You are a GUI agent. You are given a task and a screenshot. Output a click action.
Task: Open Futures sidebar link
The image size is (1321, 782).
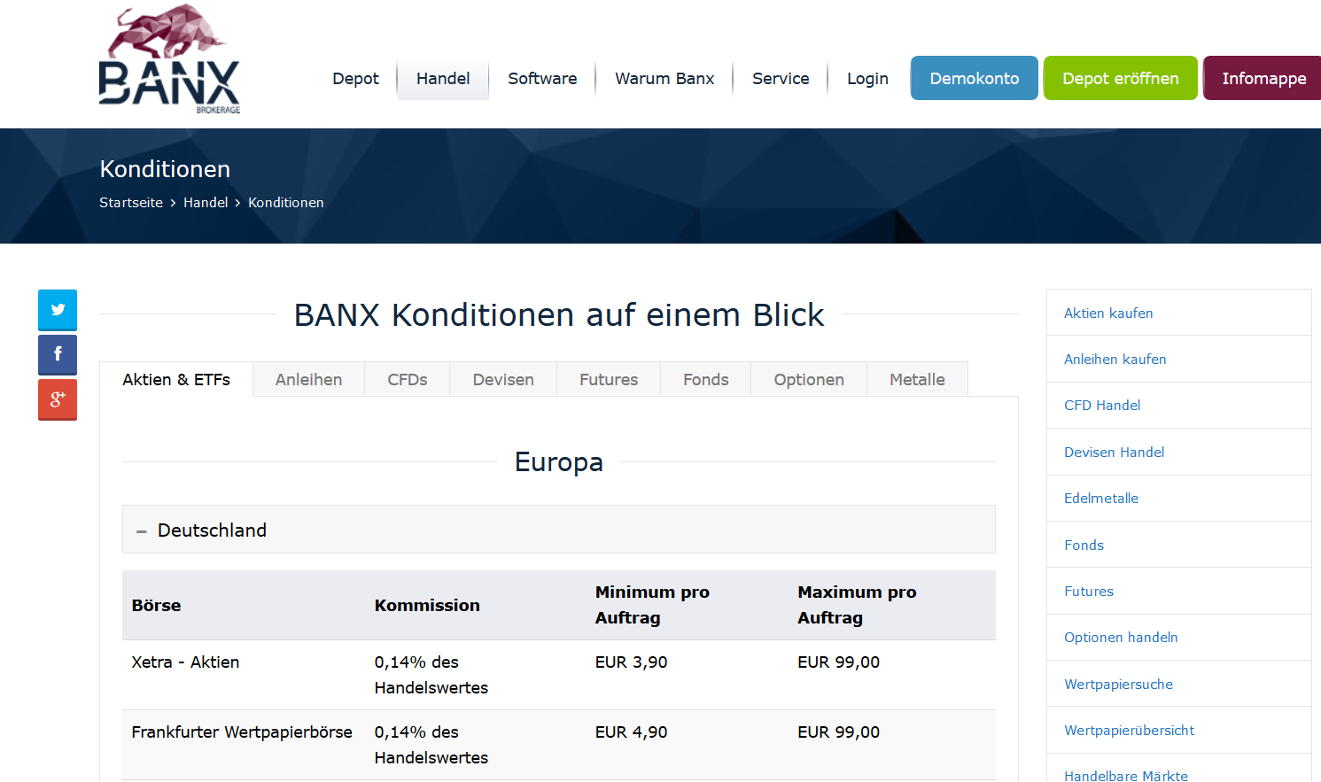[x=1089, y=592]
